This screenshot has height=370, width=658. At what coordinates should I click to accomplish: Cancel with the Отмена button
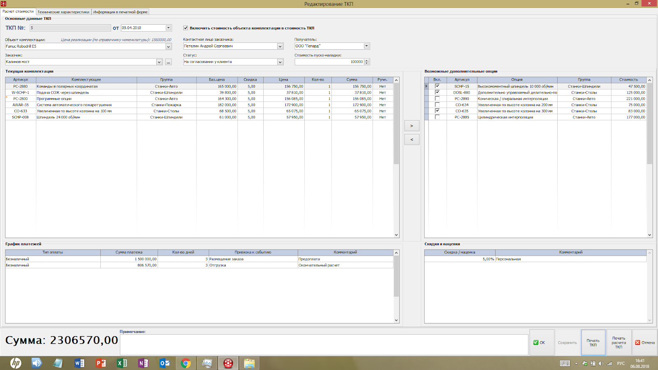pyautogui.click(x=644, y=342)
